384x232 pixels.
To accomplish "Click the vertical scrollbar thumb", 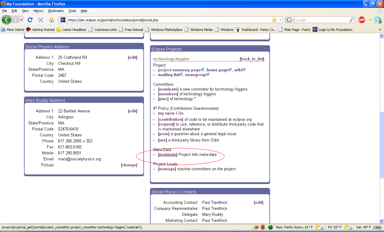I will 381,145.
